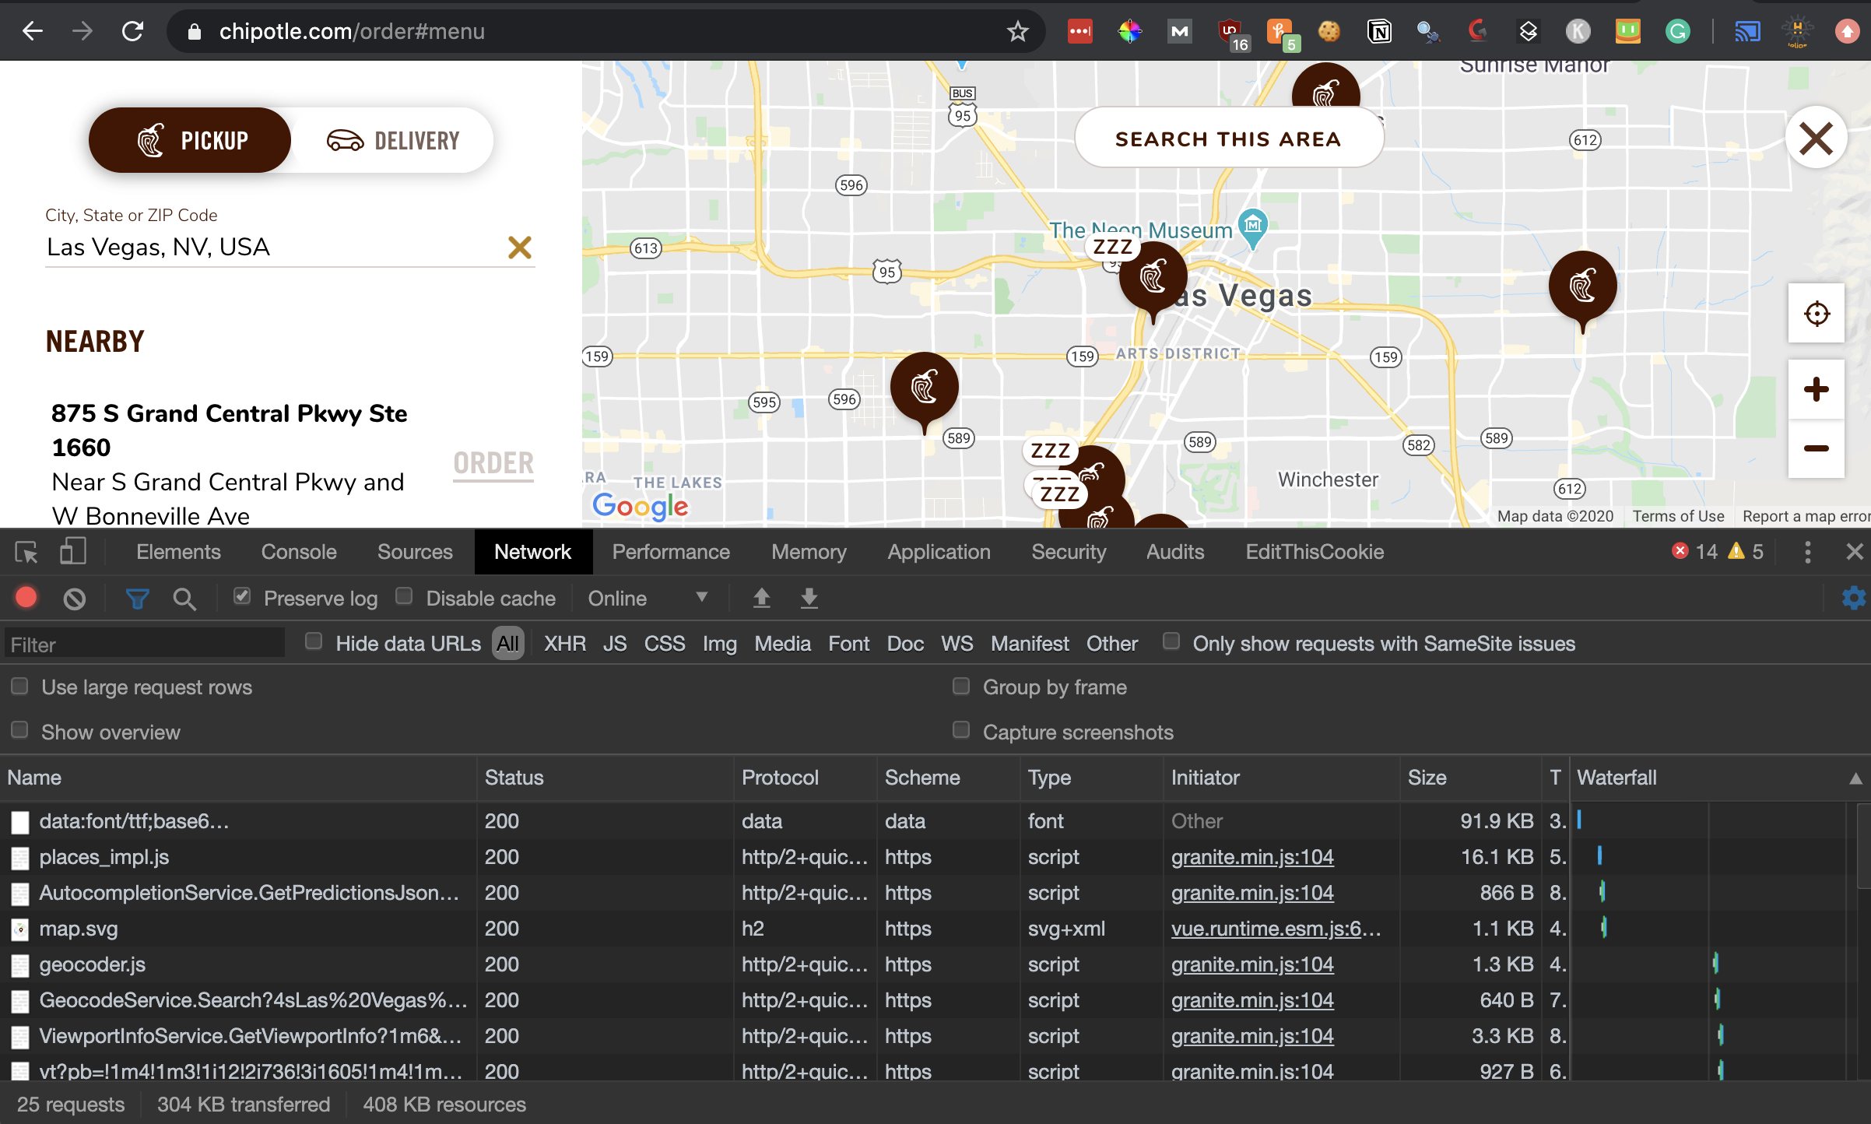Select ORDER for 875 S Grand Central Pkwy

tap(493, 463)
